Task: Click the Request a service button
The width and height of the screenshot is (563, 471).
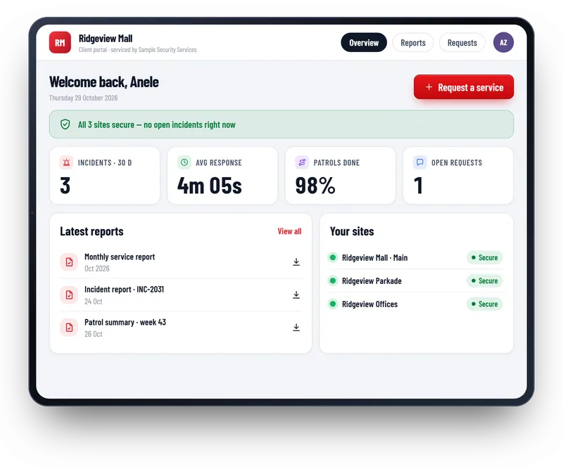Action: click(x=464, y=87)
